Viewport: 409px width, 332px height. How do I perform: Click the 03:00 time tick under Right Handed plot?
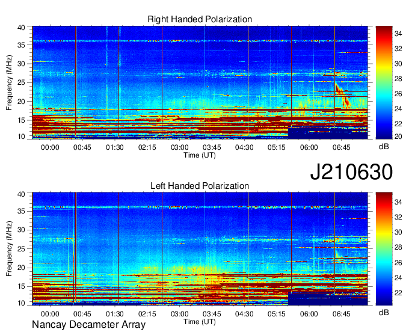click(x=179, y=147)
